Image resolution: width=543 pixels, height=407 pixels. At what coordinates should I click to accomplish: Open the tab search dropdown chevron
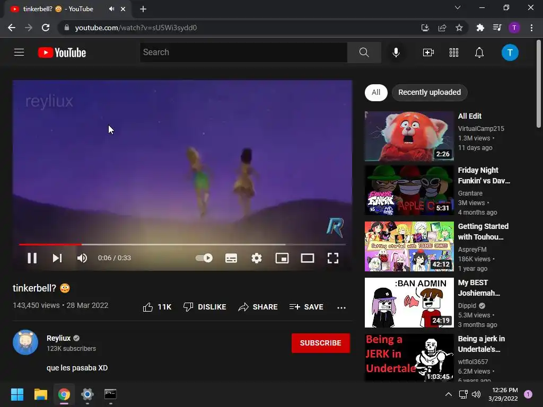click(458, 7)
